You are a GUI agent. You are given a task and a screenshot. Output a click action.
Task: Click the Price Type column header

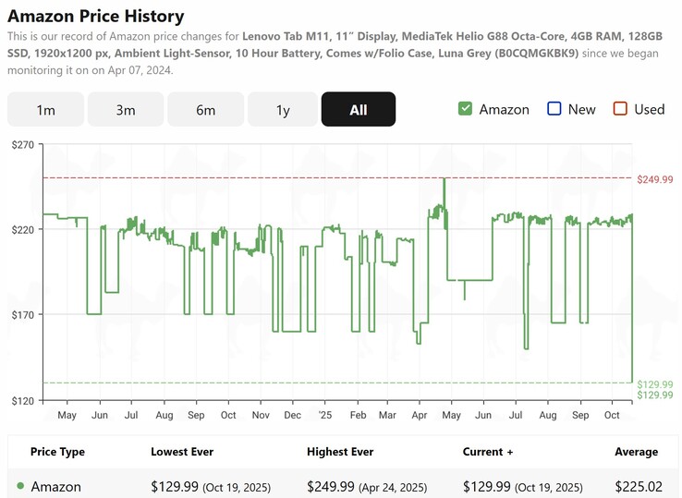(57, 452)
